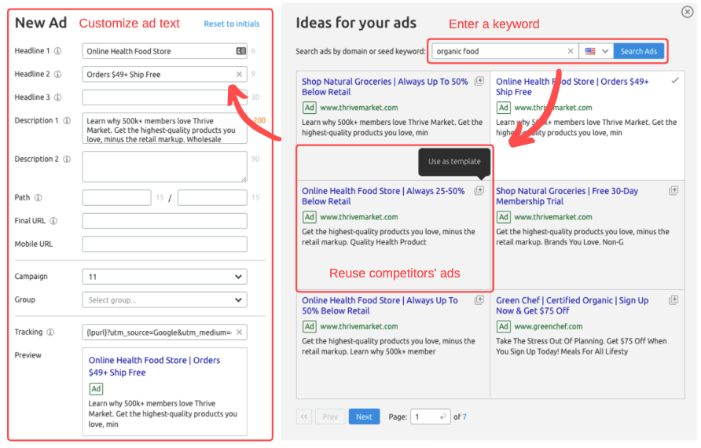Click into the Description 2 text area
This screenshot has height=448, width=701.
(164, 167)
